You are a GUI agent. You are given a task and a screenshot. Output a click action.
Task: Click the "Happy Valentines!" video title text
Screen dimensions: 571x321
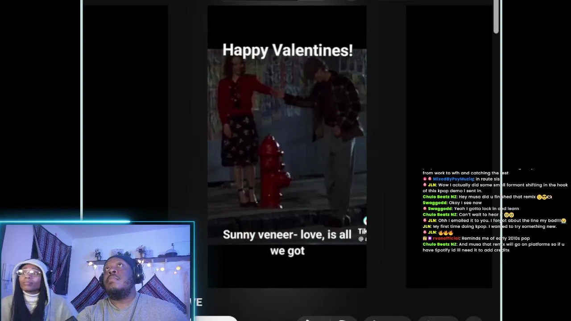[x=288, y=50]
